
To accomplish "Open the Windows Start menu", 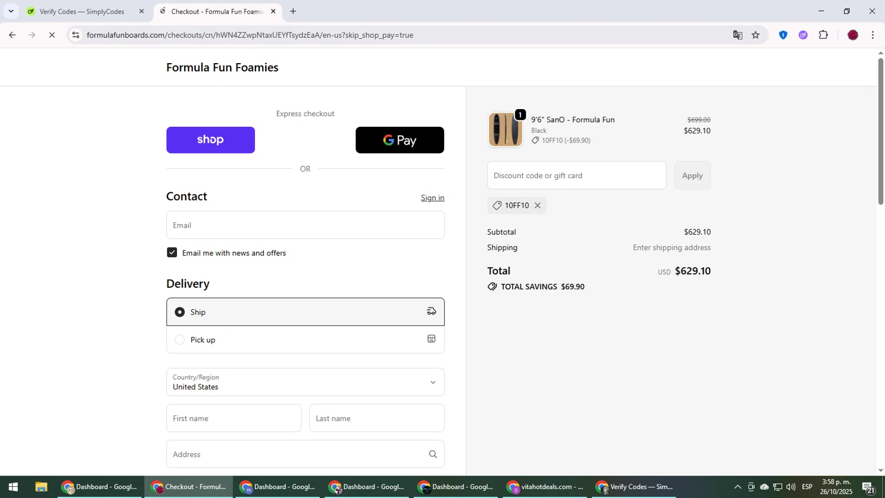I will pos(13,487).
